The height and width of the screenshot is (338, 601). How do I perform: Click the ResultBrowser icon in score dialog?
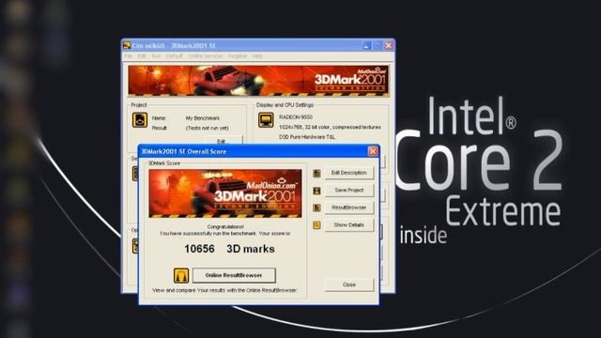pos(316,207)
